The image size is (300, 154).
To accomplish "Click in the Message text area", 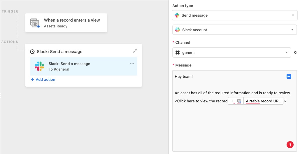I will 235,111.
